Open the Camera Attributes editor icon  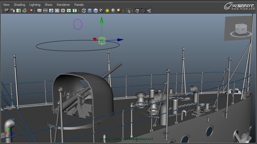12,11
